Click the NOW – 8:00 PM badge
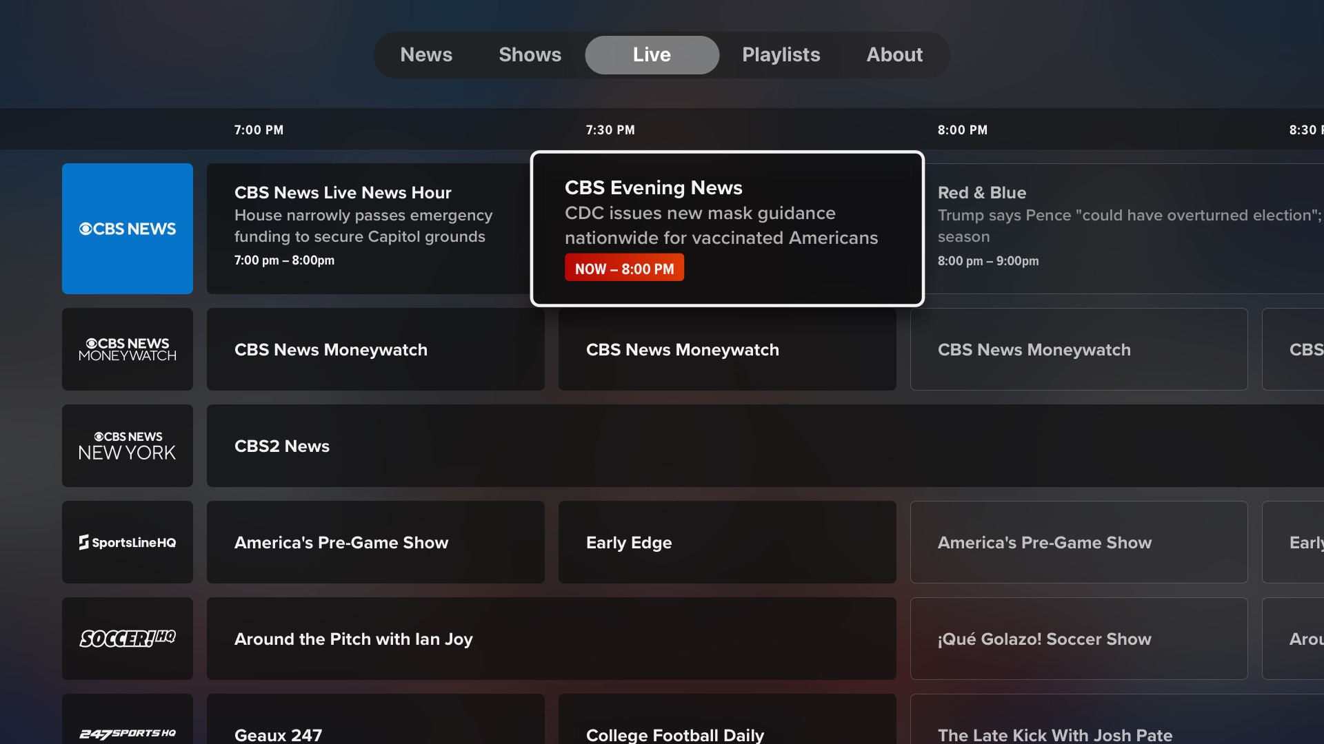 (x=624, y=268)
